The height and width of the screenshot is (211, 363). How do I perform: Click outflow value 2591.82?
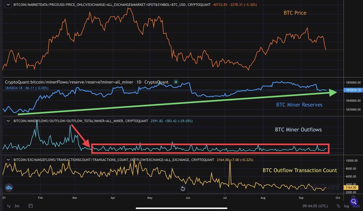pos(157,121)
